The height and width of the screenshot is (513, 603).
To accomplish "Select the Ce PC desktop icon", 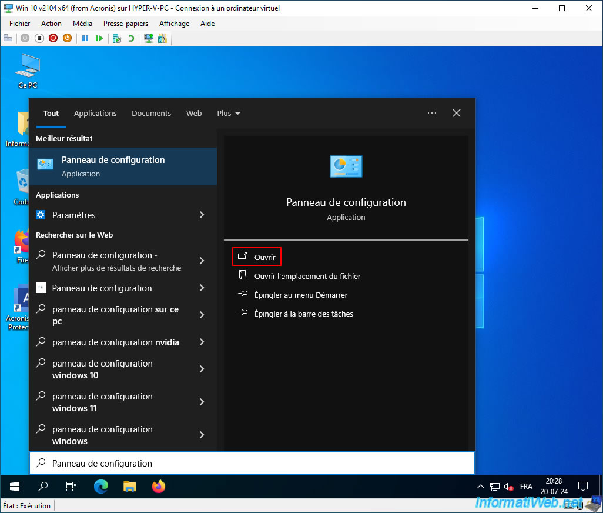I will click(28, 71).
